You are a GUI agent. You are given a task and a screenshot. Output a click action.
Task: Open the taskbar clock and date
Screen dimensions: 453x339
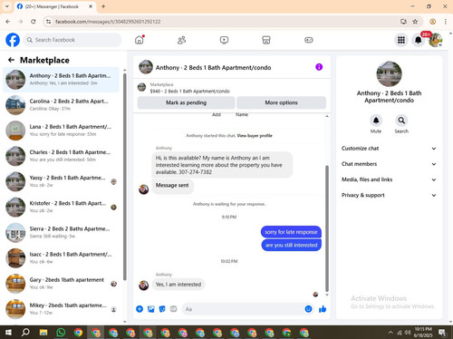pyautogui.click(x=423, y=333)
